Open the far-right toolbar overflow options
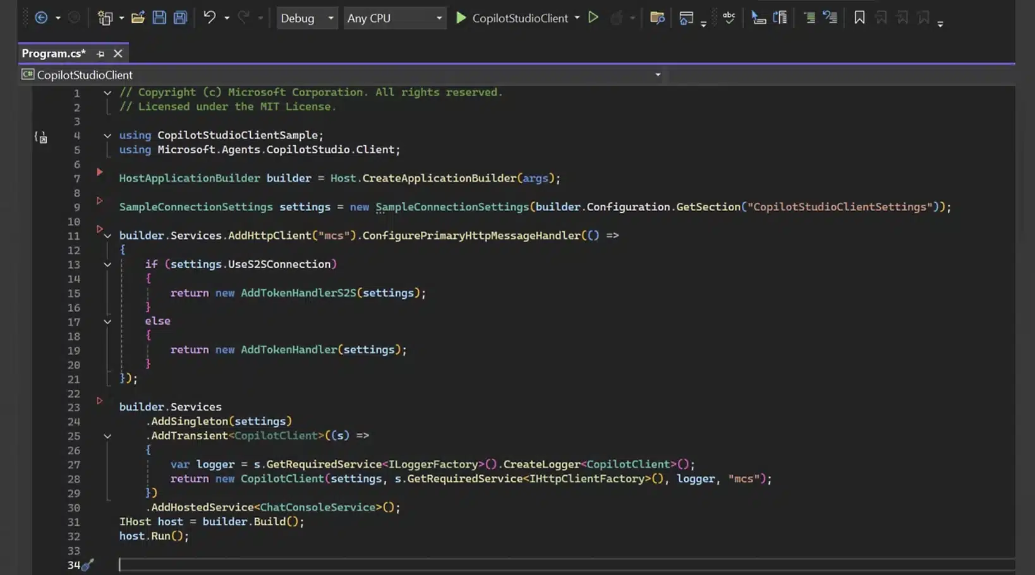Image resolution: width=1035 pixels, height=575 pixels. point(940,24)
